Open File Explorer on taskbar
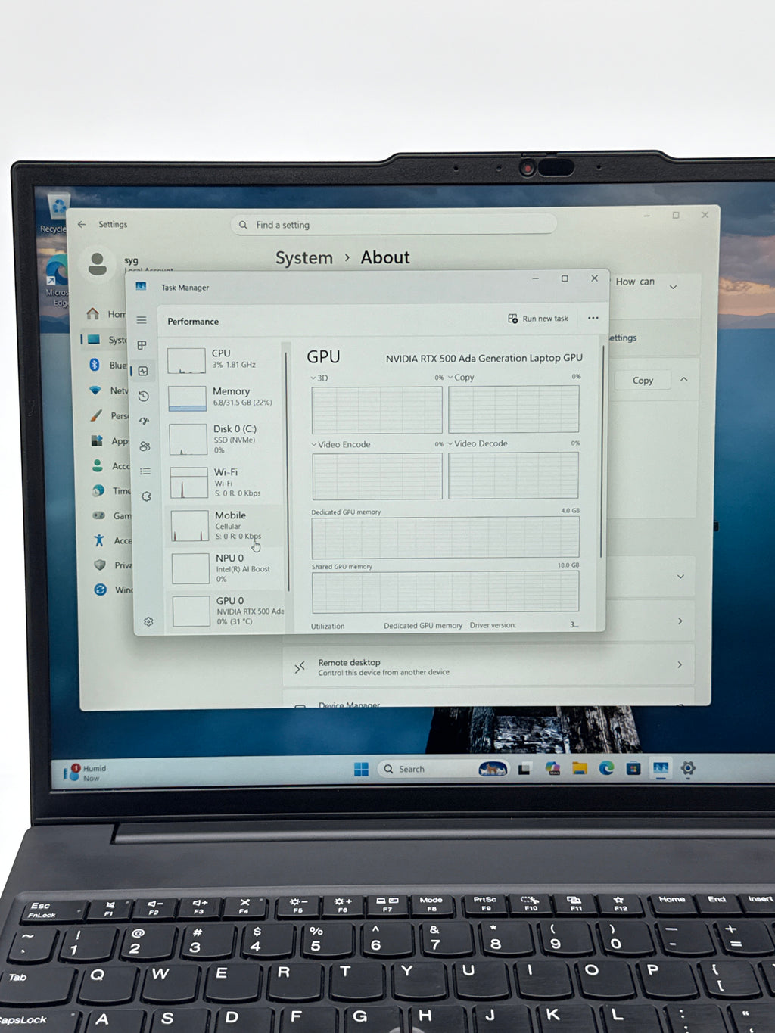Viewport: 775px width, 1033px height. click(580, 769)
